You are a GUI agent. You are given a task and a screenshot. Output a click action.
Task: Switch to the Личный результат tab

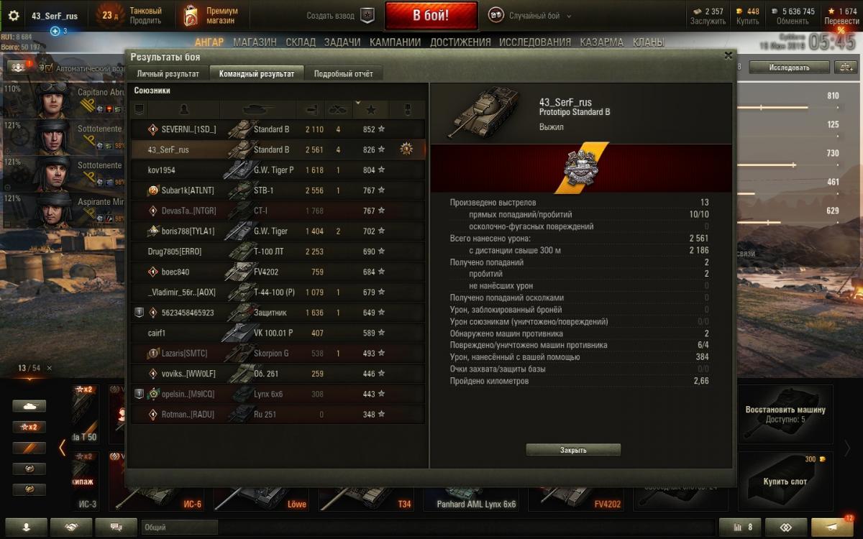[168, 73]
